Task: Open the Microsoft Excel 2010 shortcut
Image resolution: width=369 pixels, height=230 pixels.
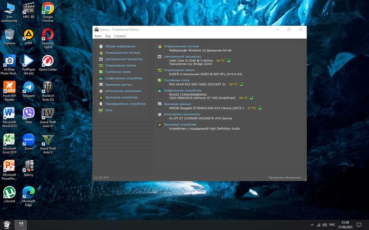Action: pos(10,144)
